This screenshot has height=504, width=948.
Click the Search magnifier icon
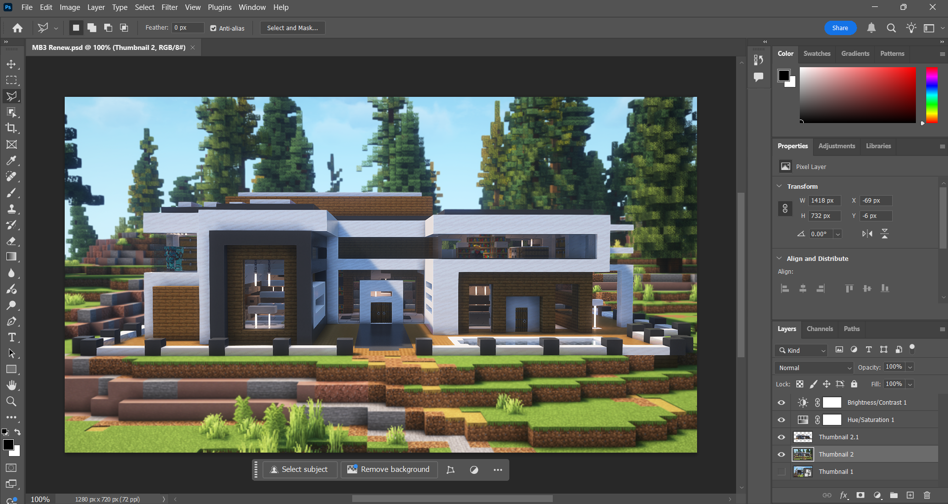pos(891,28)
